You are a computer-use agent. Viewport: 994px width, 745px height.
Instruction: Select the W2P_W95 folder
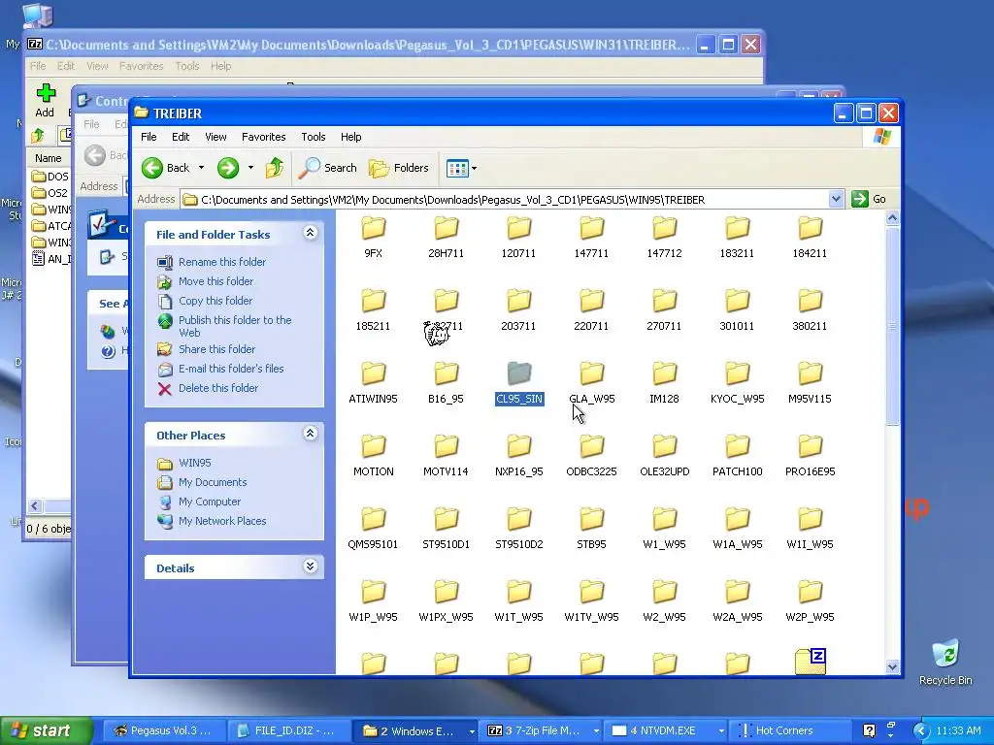point(810,600)
